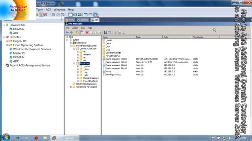252x141 pixels.
Task: Open the Orignal OS folder in Favorites
Action: [18, 41]
